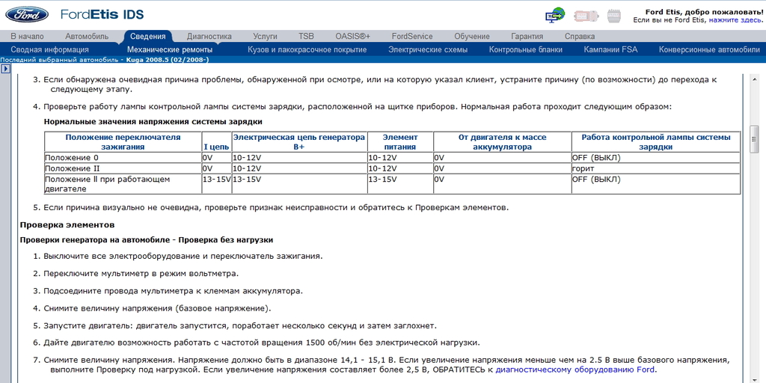
Task: Click От двигателя к массе аккумулятора header
Action: (x=502, y=141)
